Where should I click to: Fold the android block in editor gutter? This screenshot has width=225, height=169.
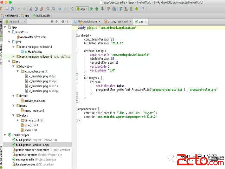pos(77,35)
